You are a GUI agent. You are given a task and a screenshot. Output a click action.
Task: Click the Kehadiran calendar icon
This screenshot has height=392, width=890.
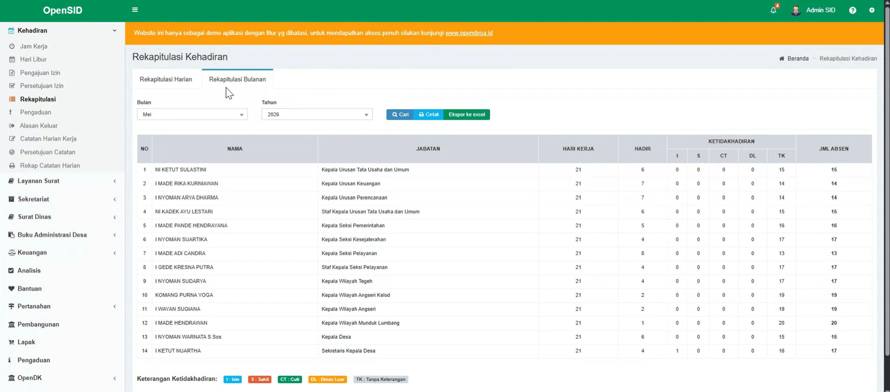(x=11, y=30)
